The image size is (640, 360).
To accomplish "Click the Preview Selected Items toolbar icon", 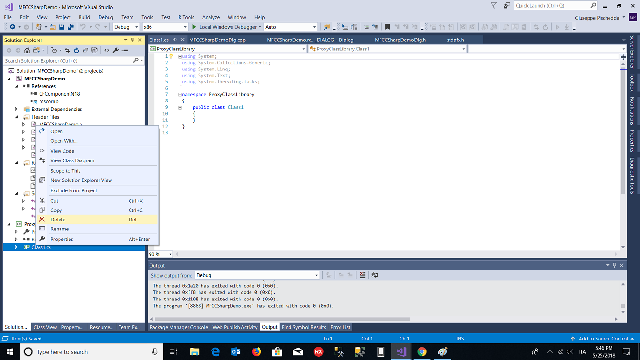I will click(x=125, y=50).
